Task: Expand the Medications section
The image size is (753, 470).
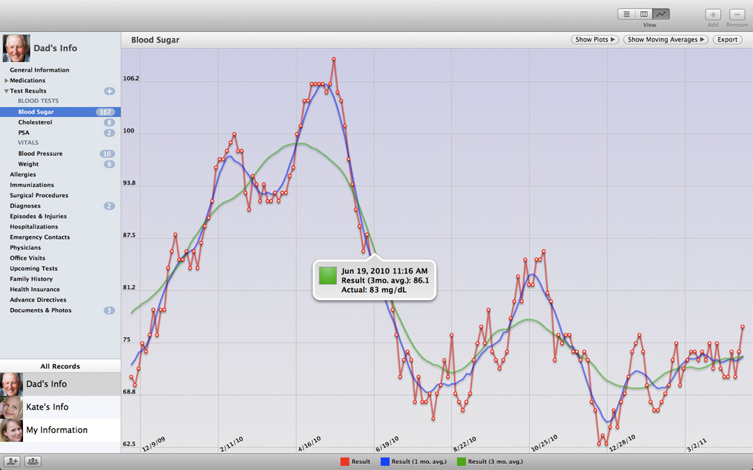Action: tap(7, 81)
